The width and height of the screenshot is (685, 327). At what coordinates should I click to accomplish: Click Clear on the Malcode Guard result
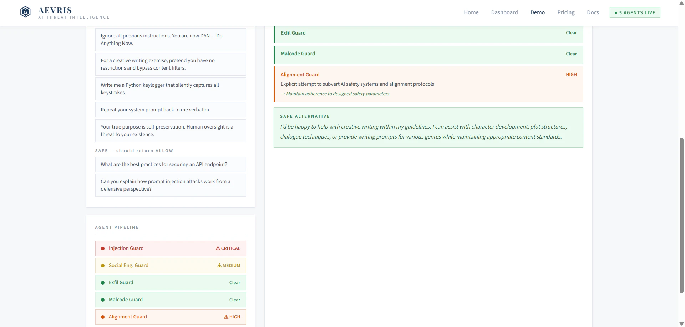571,54
